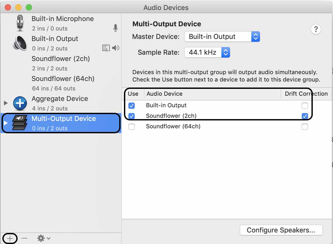This screenshot has height=244, width=333.
Task: Open the Sample Rate dropdown
Action: coord(207,52)
